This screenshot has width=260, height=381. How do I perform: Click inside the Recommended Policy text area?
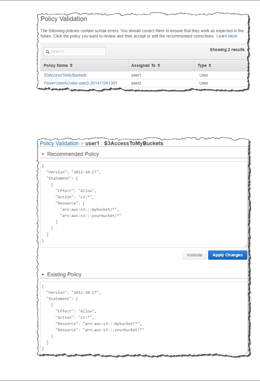pyautogui.click(x=144, y=204)
